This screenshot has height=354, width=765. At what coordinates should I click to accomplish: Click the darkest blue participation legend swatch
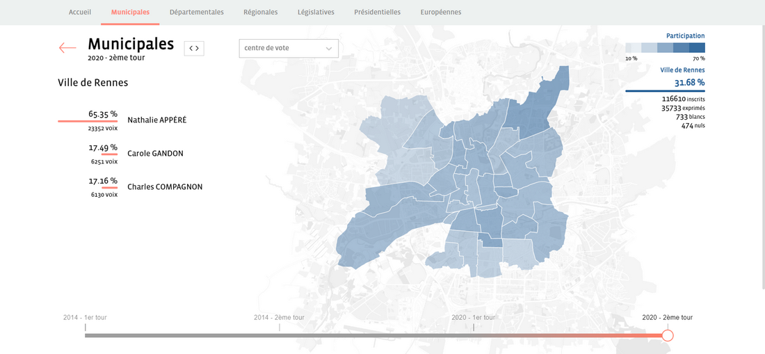[x=697, y=48]
